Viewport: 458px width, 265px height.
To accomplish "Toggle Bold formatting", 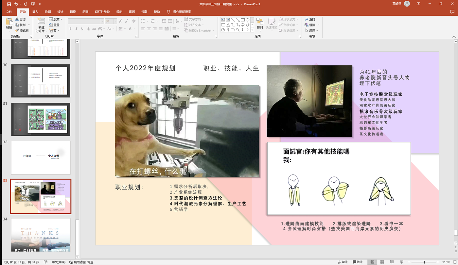I will click(x=71, y=29).
